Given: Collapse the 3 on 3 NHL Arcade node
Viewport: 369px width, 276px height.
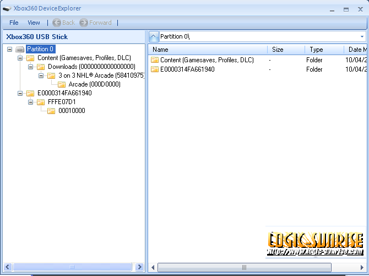Looking at the screenshot, I should tap(41, 75).
